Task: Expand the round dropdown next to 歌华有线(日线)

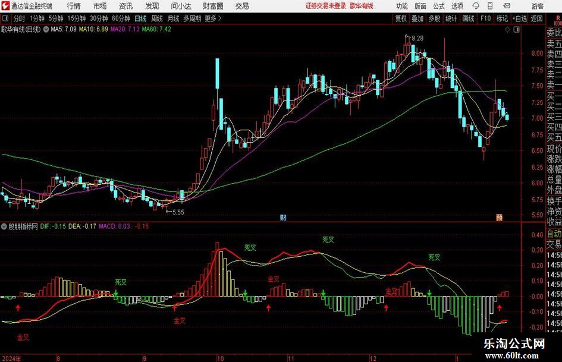Action: click(x=46, y=29)
